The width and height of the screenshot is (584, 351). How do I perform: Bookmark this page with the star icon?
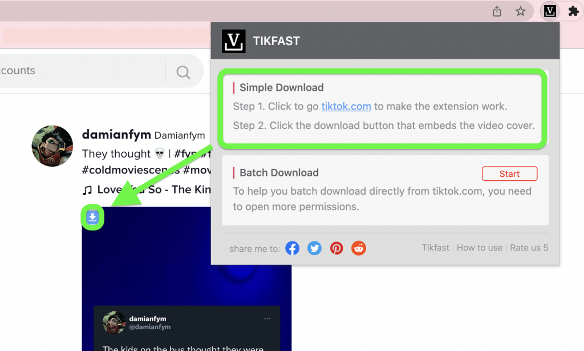[520, 11]
